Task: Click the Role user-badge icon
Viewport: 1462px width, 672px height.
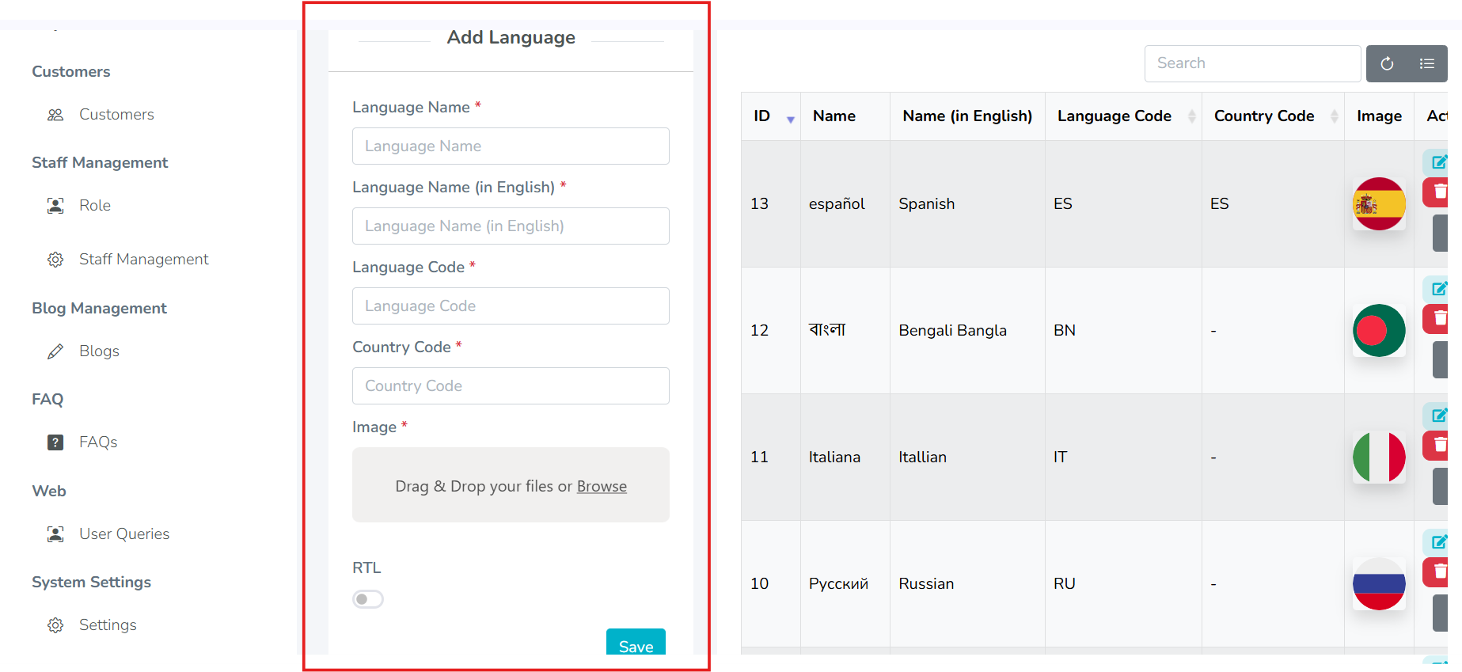Action: pyautogui.click(x=55, y=206)
